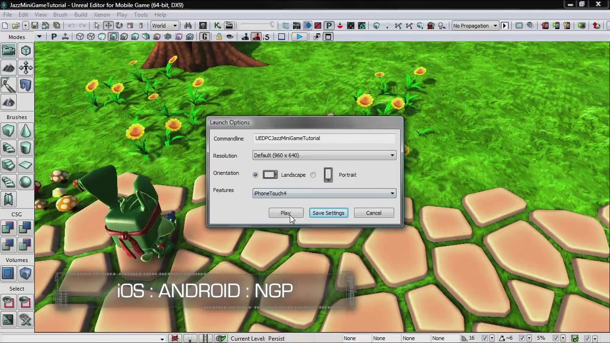
Task: Open the Brush menu
Action: (60, 15)
